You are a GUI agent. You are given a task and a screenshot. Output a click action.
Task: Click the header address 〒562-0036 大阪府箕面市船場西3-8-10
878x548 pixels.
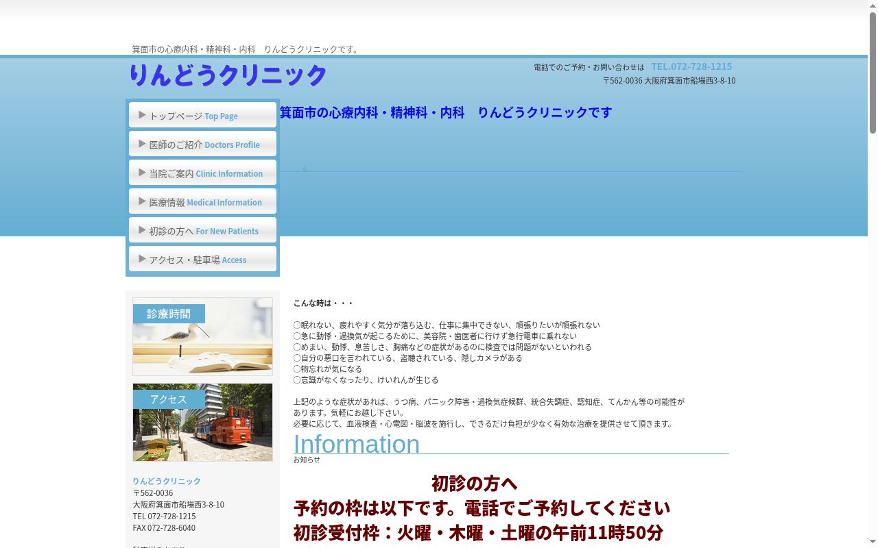coord(669,80)
